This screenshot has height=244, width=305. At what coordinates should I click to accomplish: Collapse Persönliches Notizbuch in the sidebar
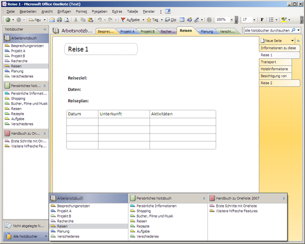(x=44, y=86)
